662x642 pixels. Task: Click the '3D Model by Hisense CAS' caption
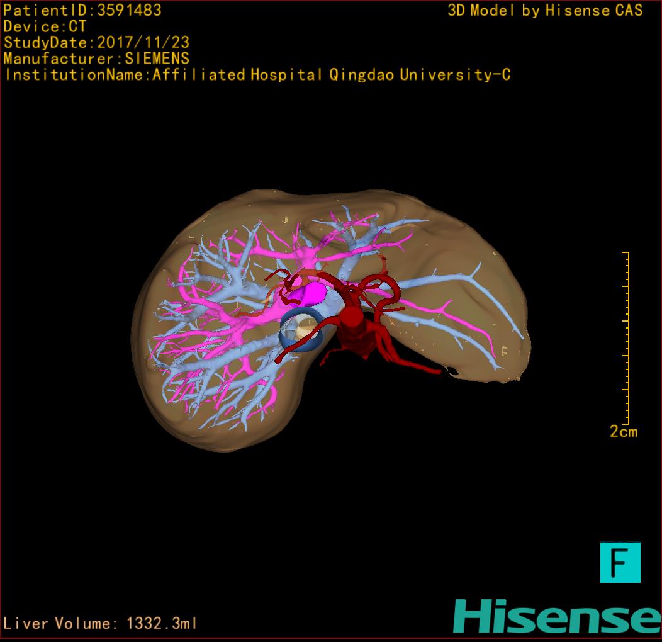(545, 10)
